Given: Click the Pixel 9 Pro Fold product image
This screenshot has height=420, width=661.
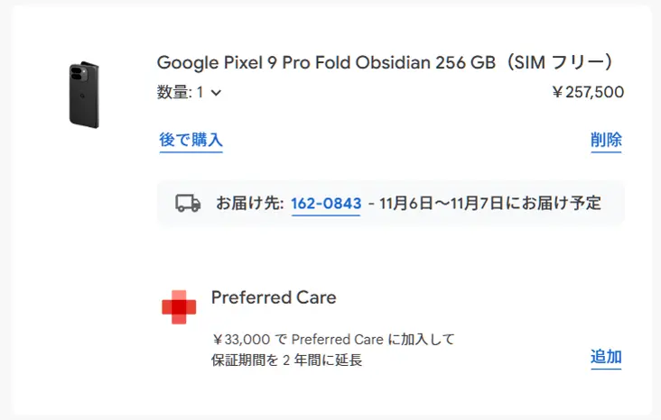Looking at the screenshot, I should [x=84, y=94].
